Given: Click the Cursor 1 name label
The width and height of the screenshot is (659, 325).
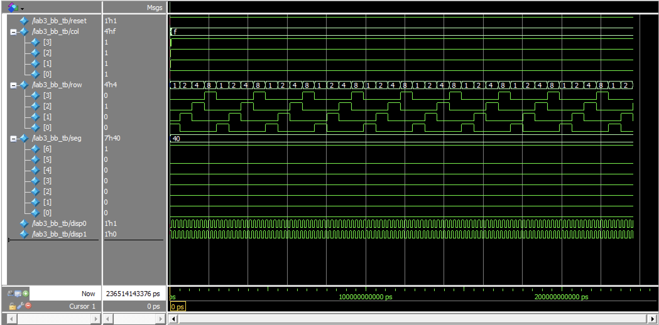Looking at the screenshot, I should click(x=82, y=306).
